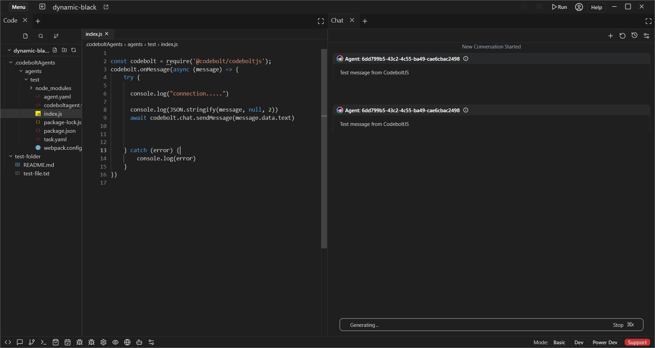The image size is (655, 348).
Task: Click info icon on second Agent message
Action: [x=466, y=110]
